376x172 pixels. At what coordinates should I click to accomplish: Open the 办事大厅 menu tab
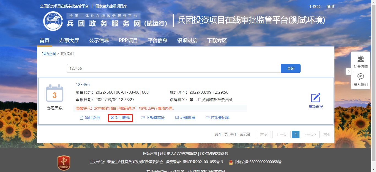(x=69, y=41)
